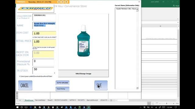Switch to the RECENTCASHIERS sheet tab
Screen dimensions: 195x109
61,100
